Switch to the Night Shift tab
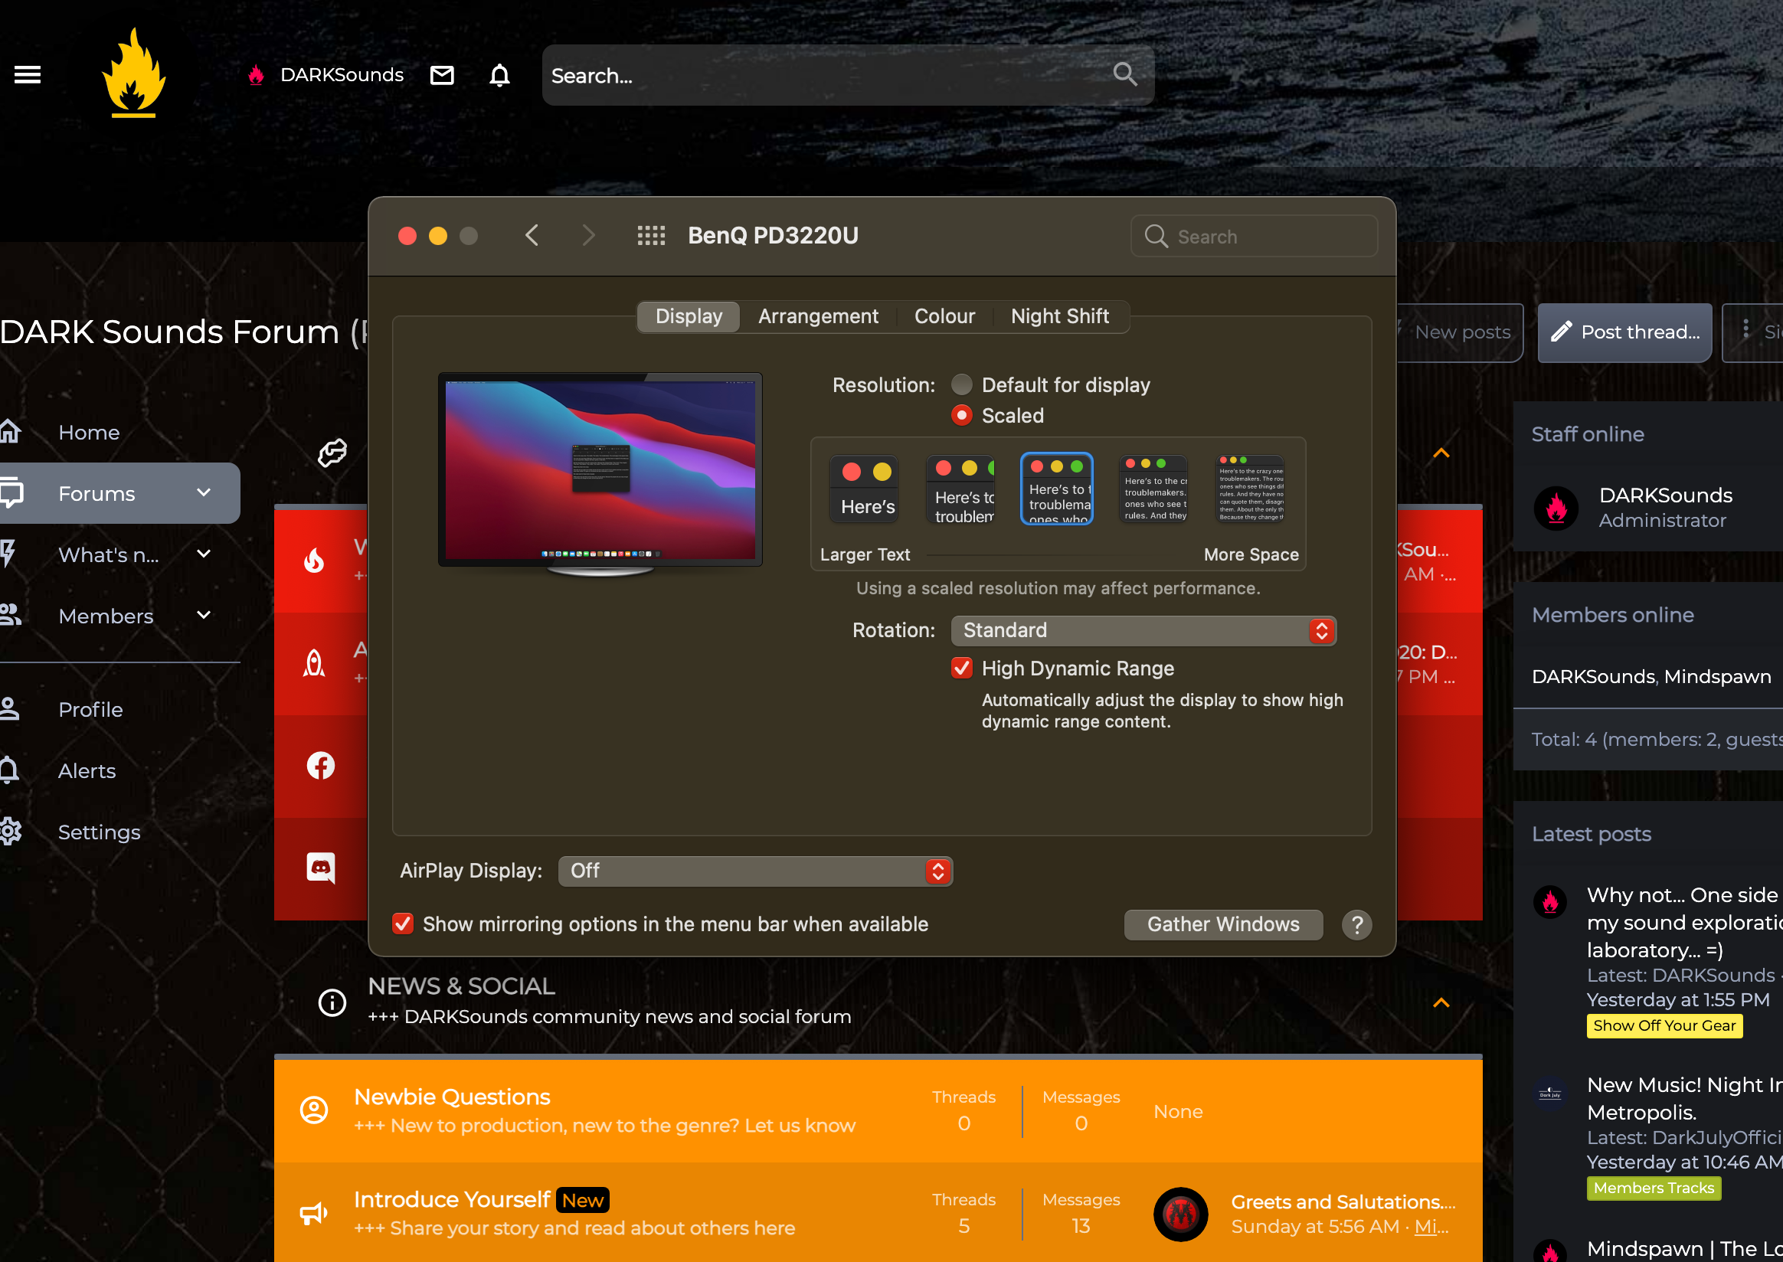Screen dimensions: 1783x1262 1058,316
